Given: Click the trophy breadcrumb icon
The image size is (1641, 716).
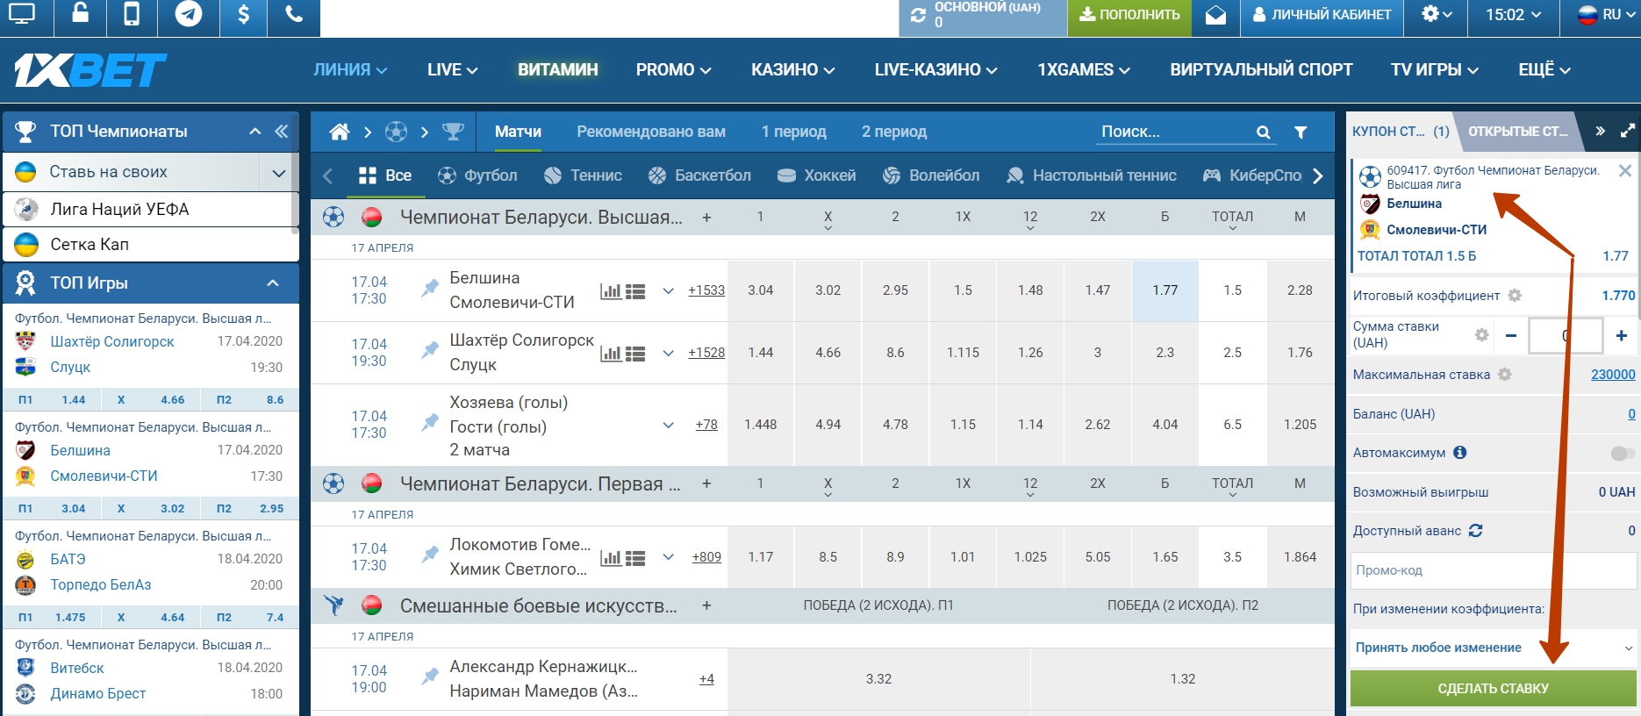Looking at the screenshot, I should [453, 132].
